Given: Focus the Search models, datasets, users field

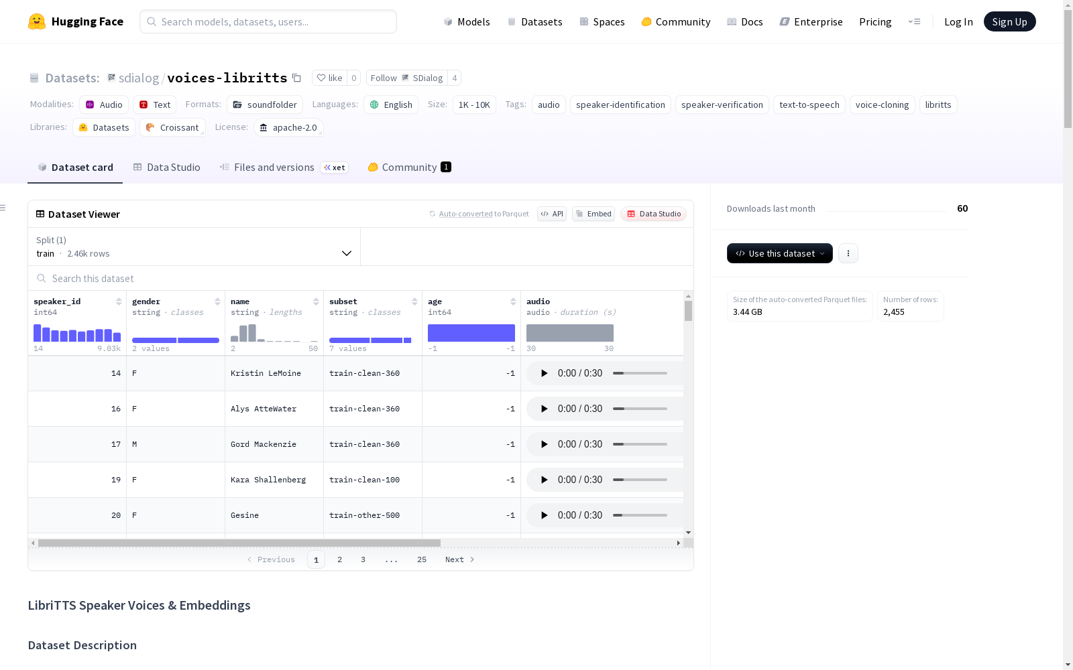Looking at the screenshot, I should (x=268, y=21).
